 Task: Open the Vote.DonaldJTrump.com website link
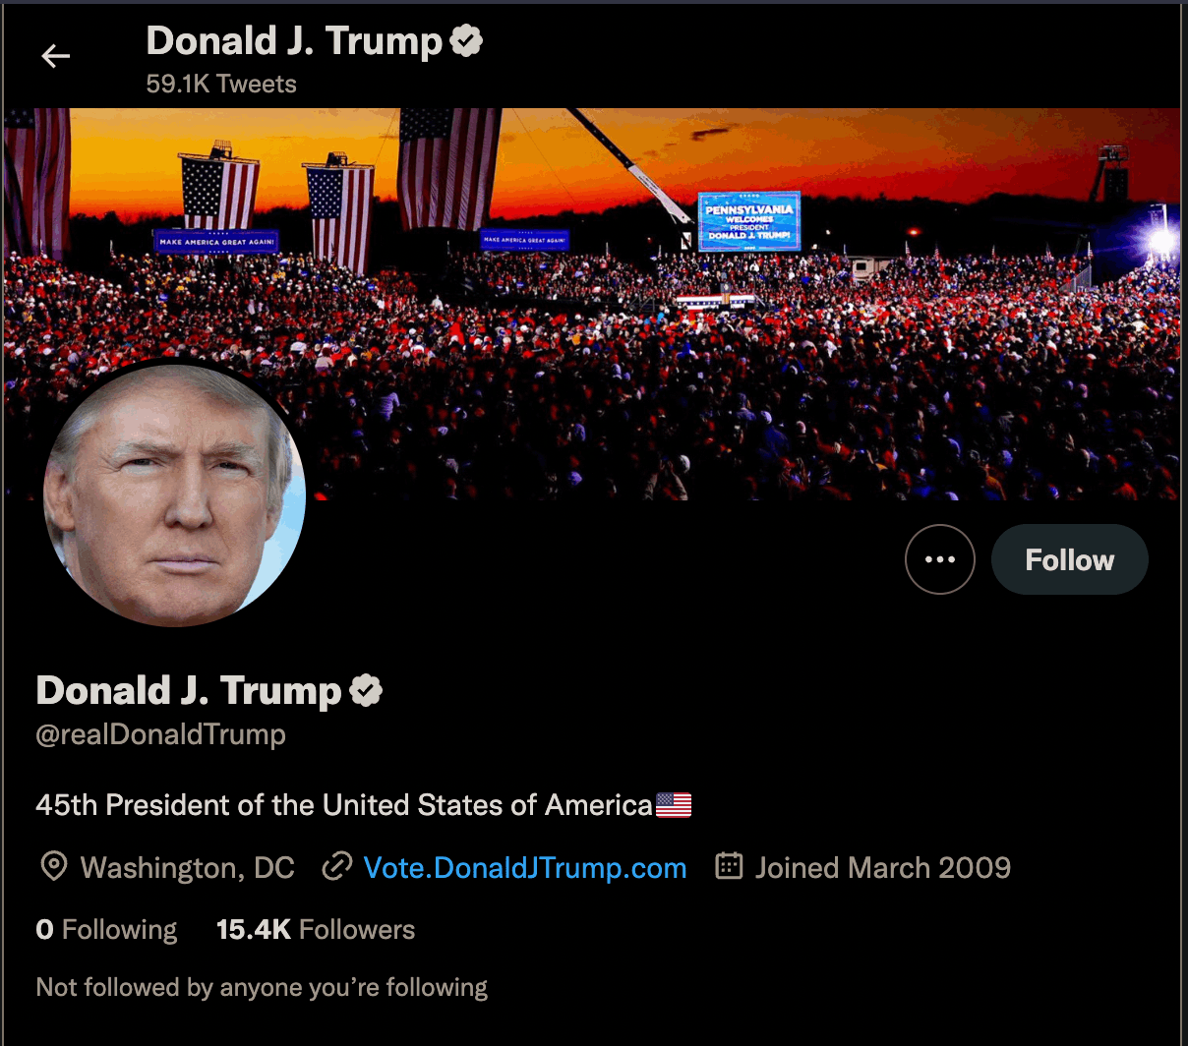tap(525, 868)
